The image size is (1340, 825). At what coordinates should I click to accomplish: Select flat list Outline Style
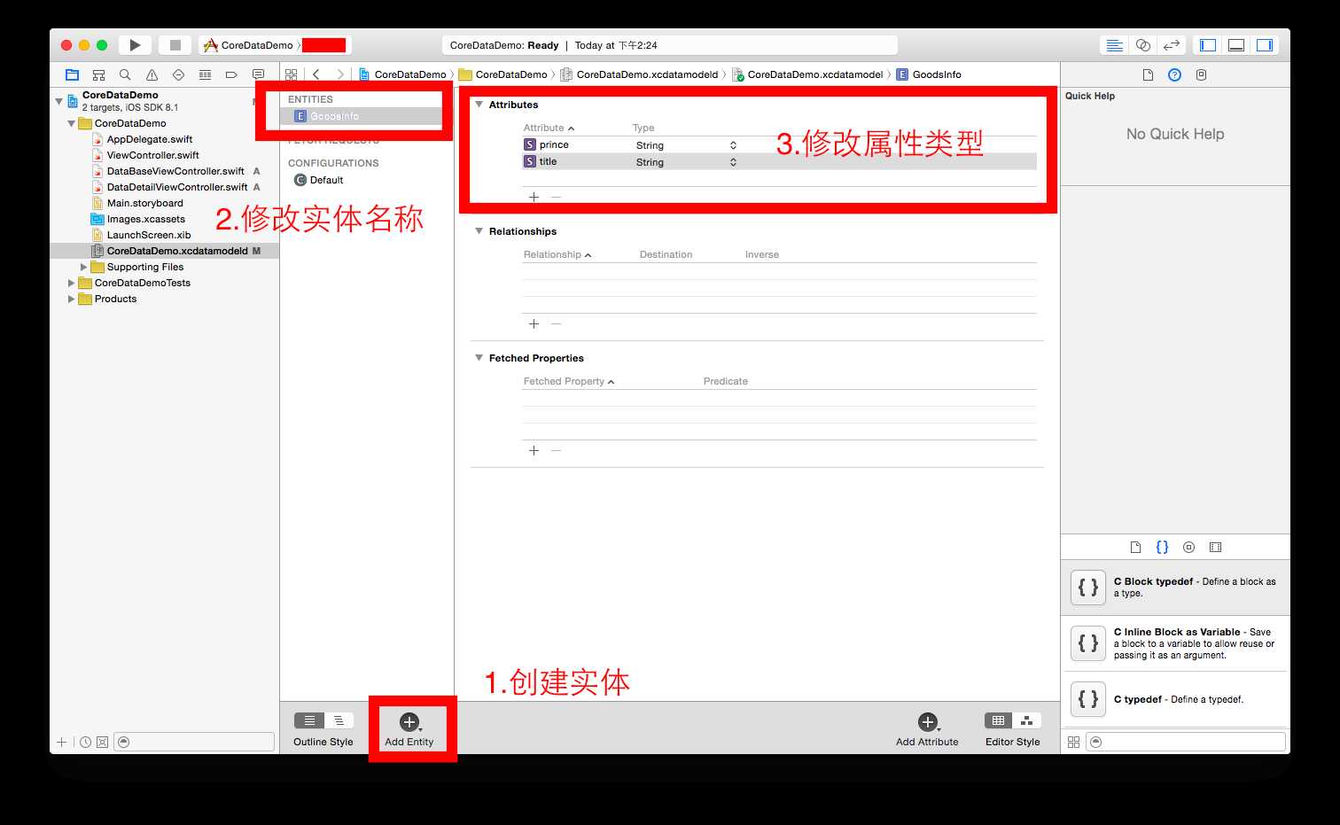pyautogui.click(x=309, y=720)
